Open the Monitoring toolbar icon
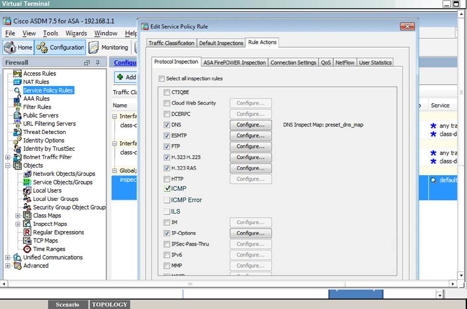The height and width of the screenshot is (309, 467). coord(94,47)
